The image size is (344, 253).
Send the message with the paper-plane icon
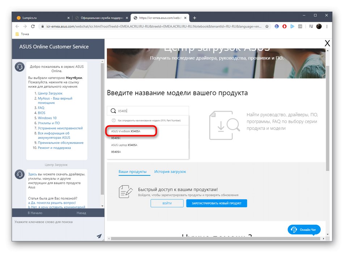click(99, 236)
